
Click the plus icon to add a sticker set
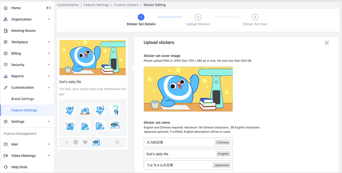67,142
